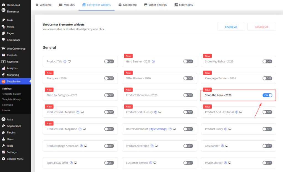The height and width of the screenshot is (172, 283).
Task: Click the Enable All button
Action: [231, 27]
